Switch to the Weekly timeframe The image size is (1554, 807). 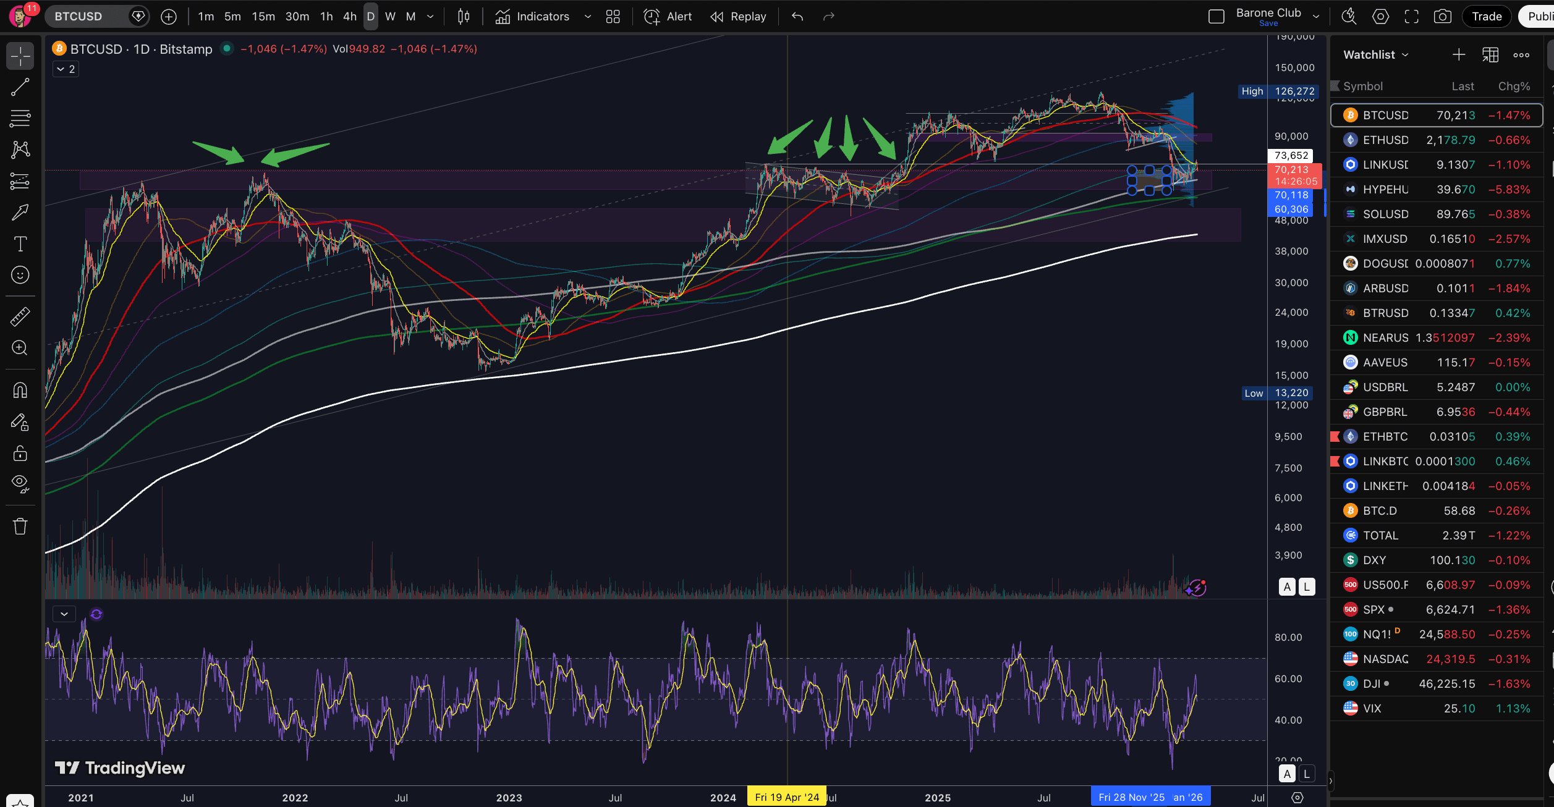coord(390,17)
